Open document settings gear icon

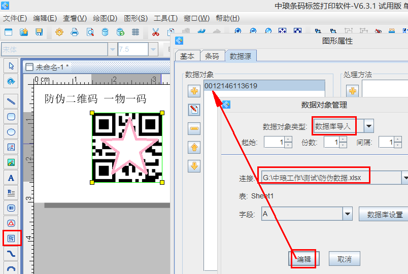pos(59,32)
